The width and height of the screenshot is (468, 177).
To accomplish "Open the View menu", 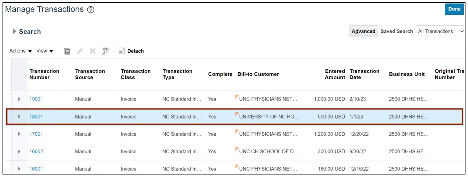I will (45, 51).
